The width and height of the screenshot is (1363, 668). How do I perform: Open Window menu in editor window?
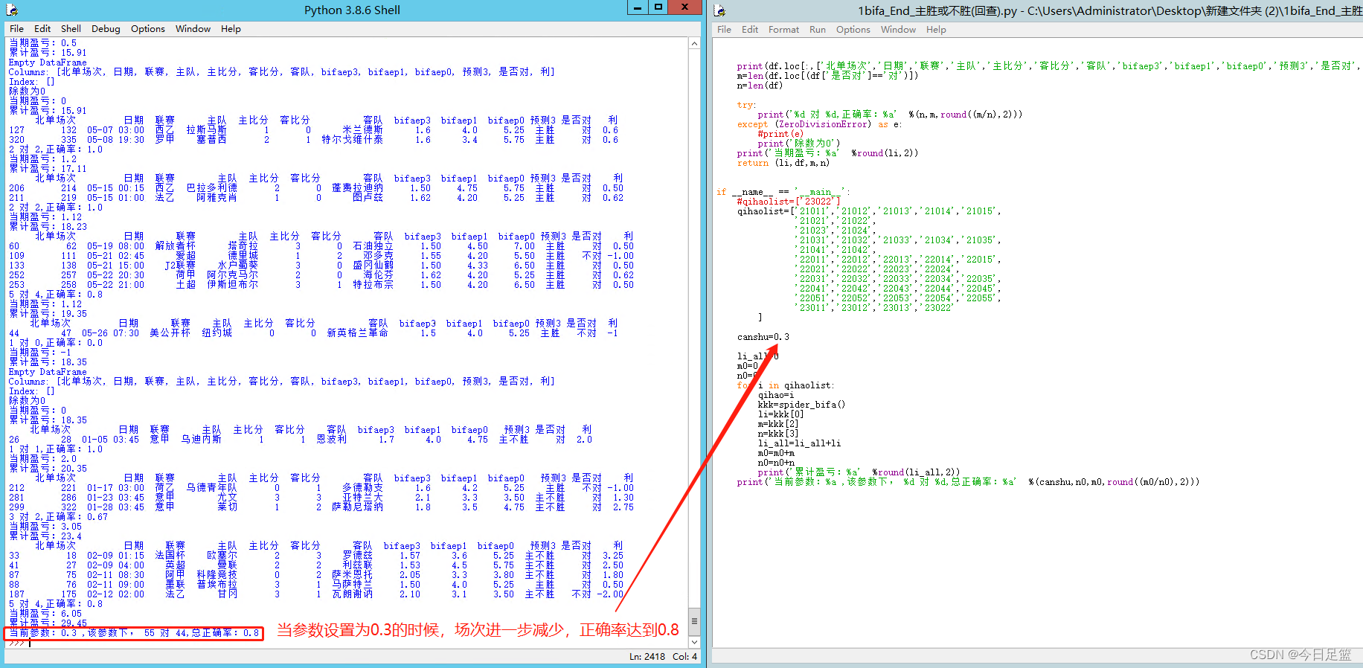click(898, 30)
